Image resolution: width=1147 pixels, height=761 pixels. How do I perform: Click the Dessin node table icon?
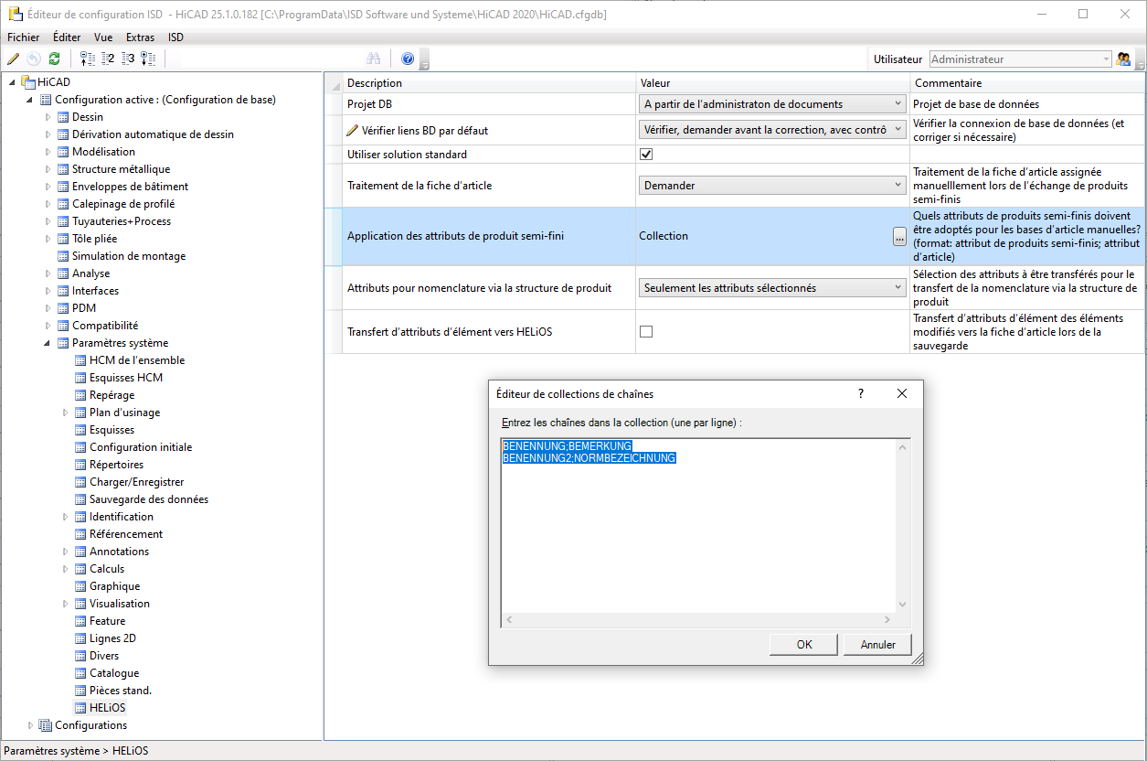pos(63,117)
